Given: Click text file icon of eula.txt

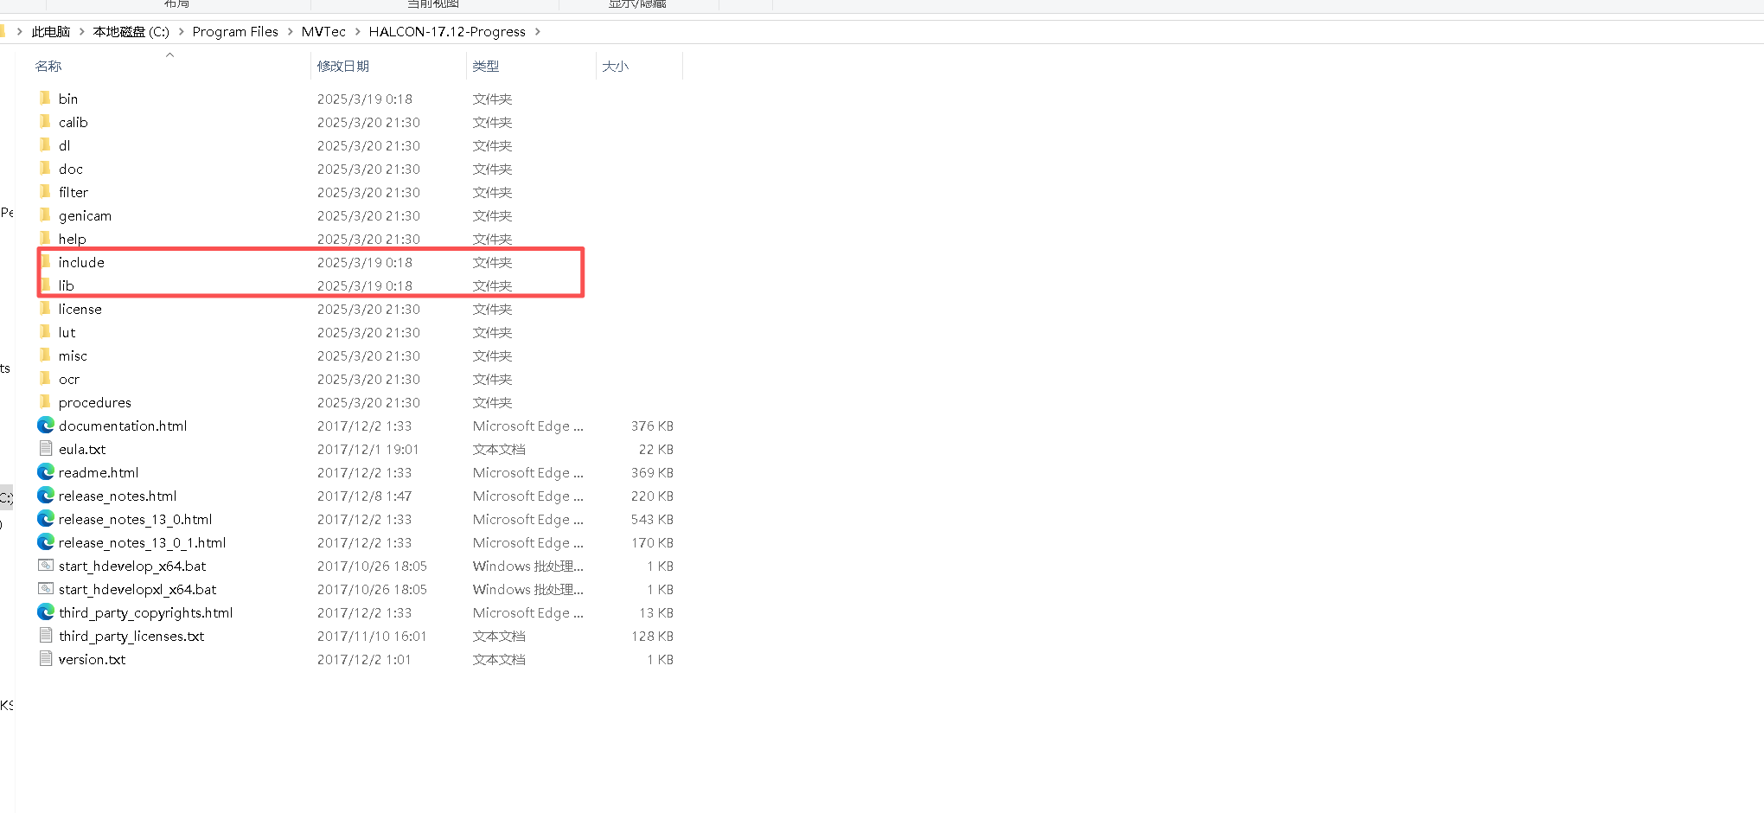Looking at the screenshot, I should pyautogui.click(x=46, y=448).
